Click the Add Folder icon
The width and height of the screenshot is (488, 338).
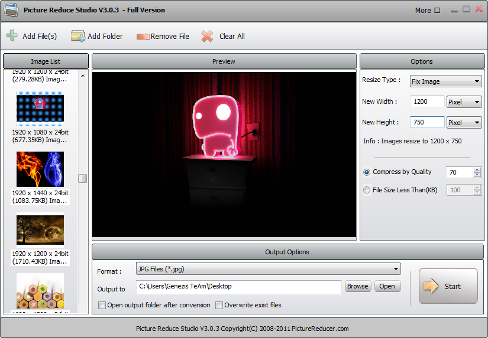[x=78, y=36]
